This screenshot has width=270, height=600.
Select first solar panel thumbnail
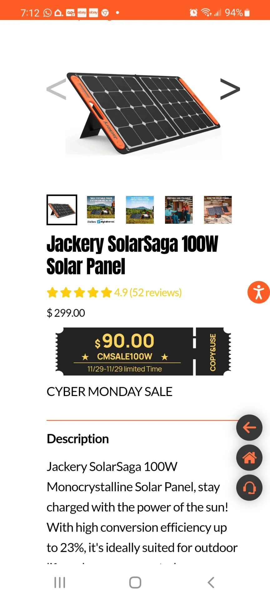(x=62, y=210)
